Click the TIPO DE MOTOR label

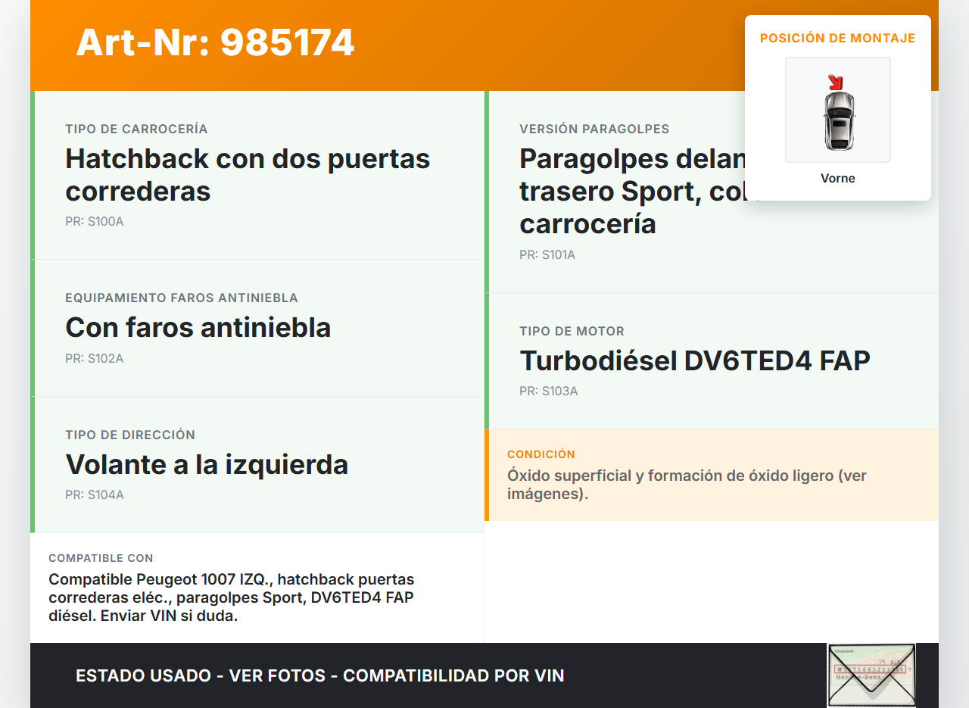tap(572, 331)
